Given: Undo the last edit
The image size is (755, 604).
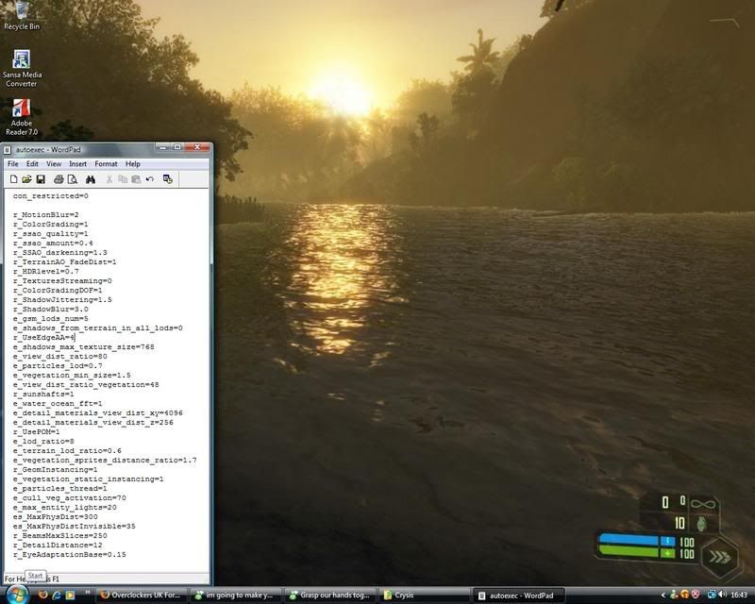Looking at the screenshot, I should click(x=150, y=179).
